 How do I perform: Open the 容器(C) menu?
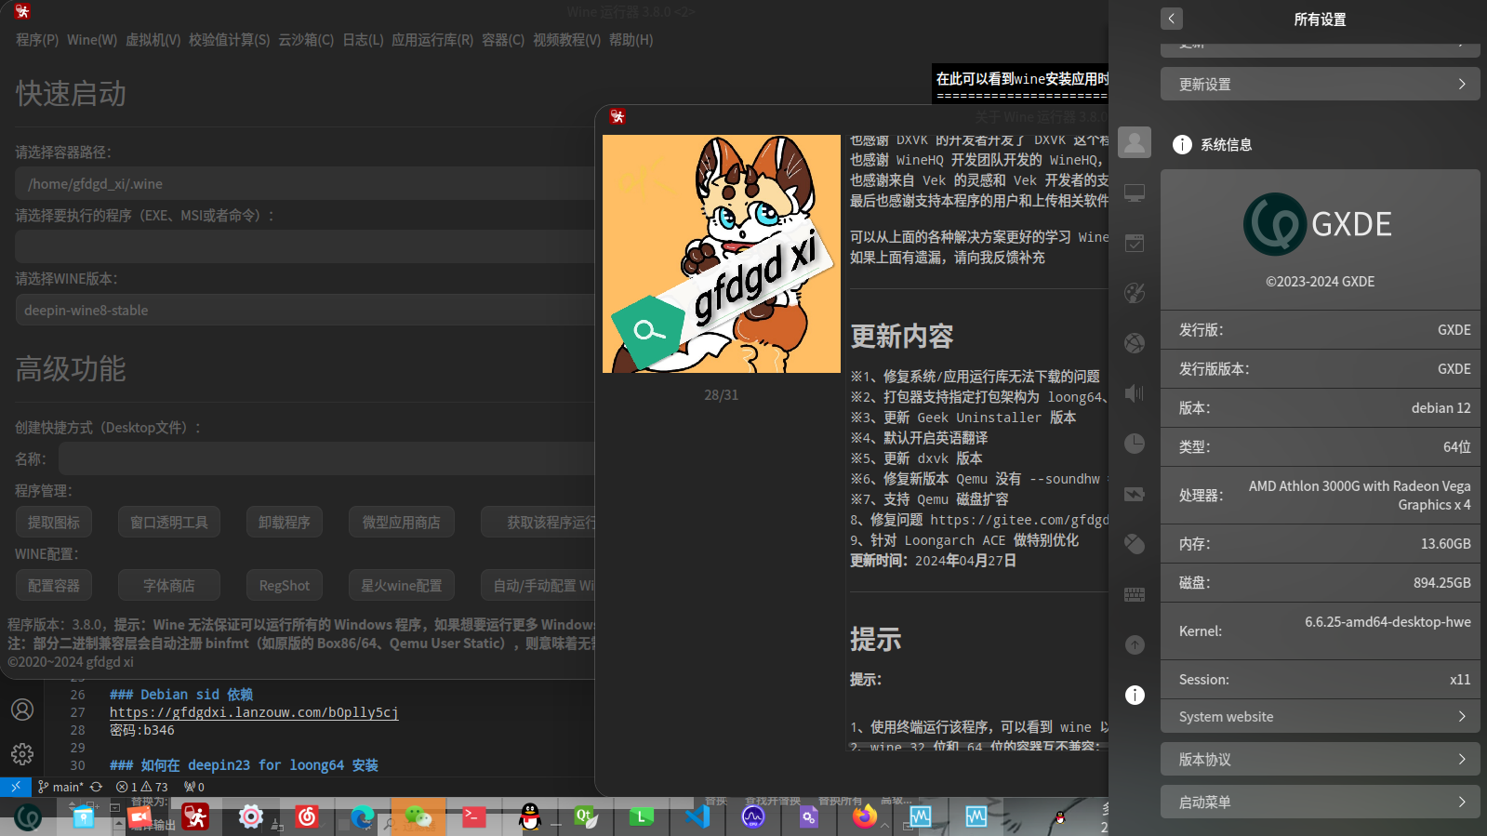(503, 40)
